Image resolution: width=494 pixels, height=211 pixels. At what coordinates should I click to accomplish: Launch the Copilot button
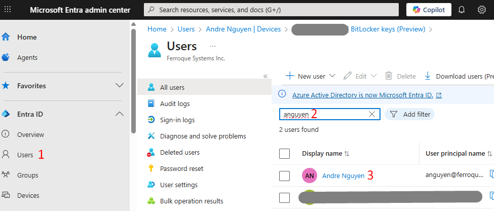429,10
